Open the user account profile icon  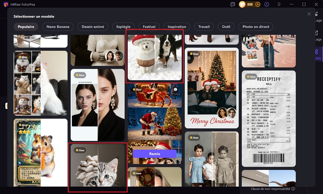[x=267, y=4]
